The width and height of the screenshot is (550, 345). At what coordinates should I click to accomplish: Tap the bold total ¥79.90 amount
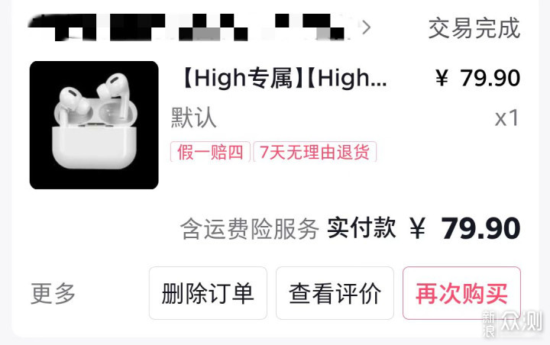pyautogui.click(x=465, y=228)
